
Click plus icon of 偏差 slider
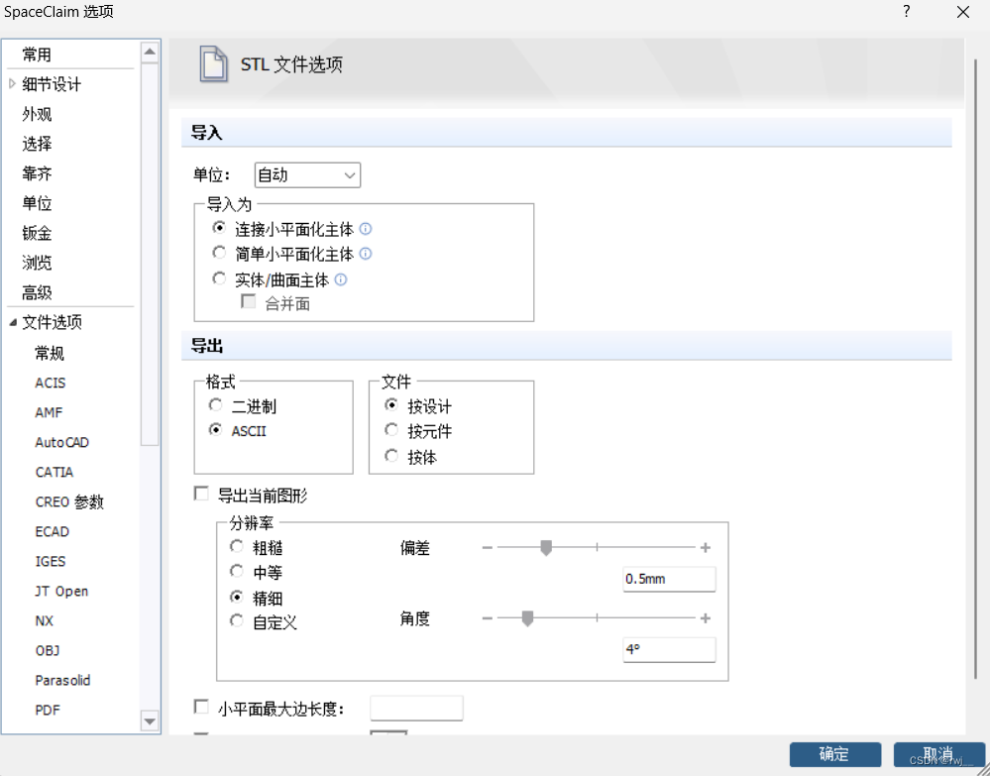click(706, 547)
